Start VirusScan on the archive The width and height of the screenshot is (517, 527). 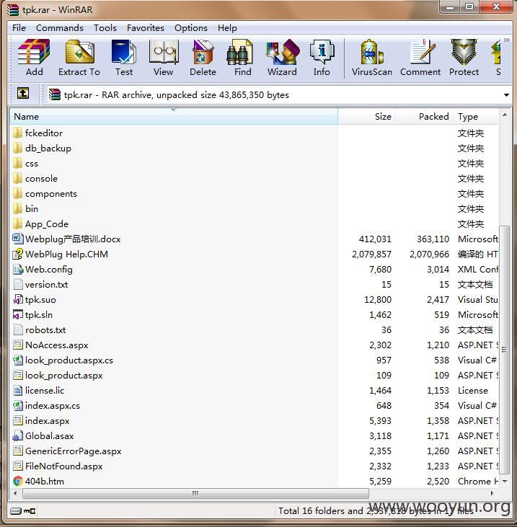click(x=372, y=58)
